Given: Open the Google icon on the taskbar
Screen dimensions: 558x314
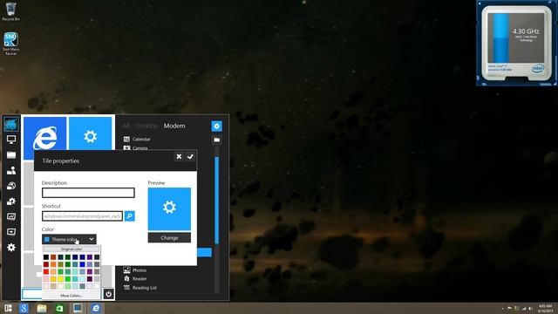Looking at the screenshot, I should [x=24, y=308].
